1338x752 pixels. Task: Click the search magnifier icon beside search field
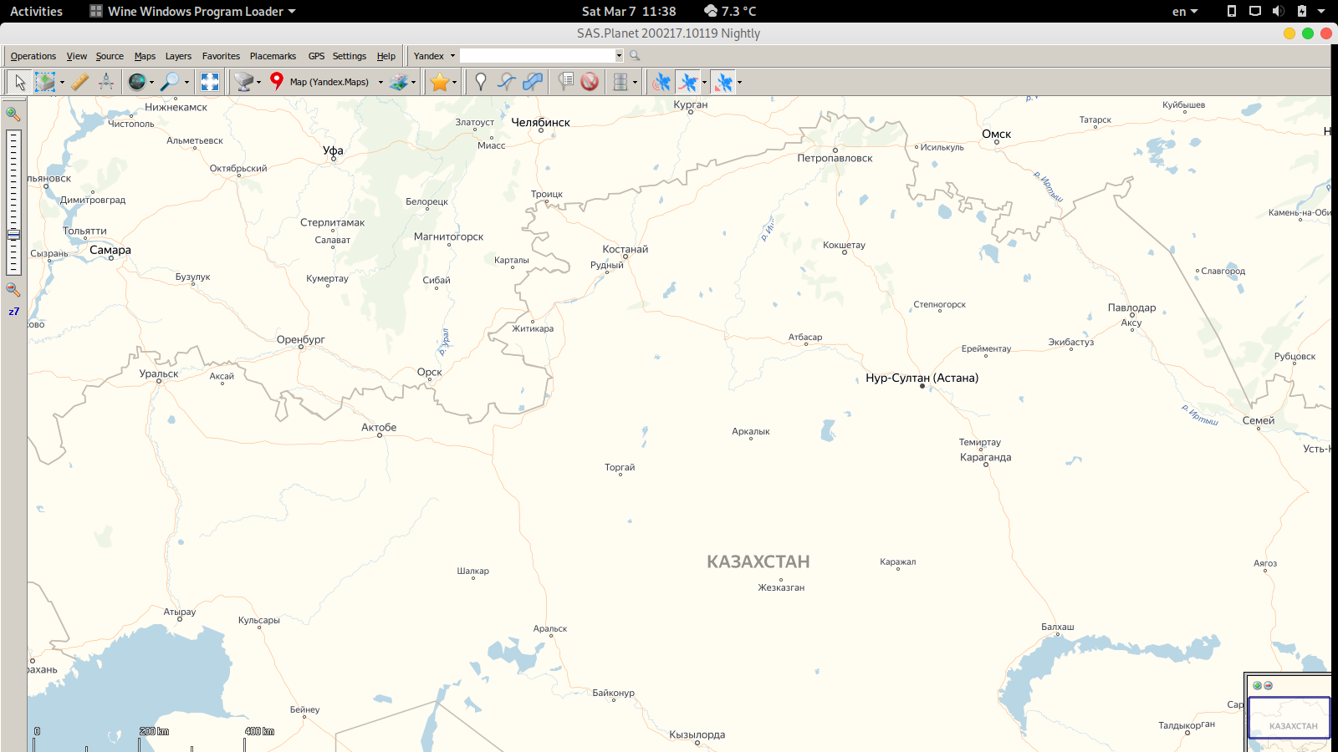pos(635,56)
